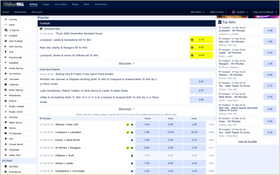280x175 pixels.
Task: Select the Lotteries icon
Action: 5,84
